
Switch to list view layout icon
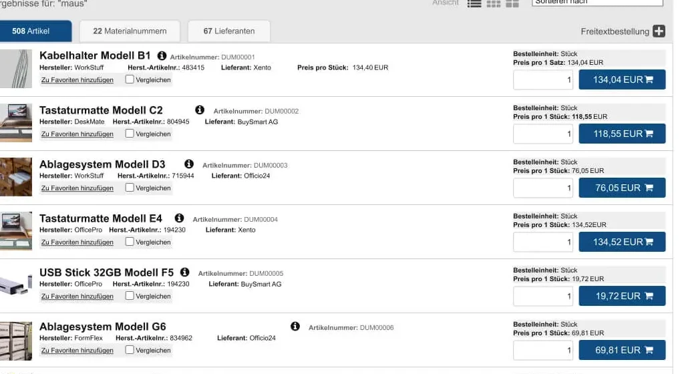(474, 4)
